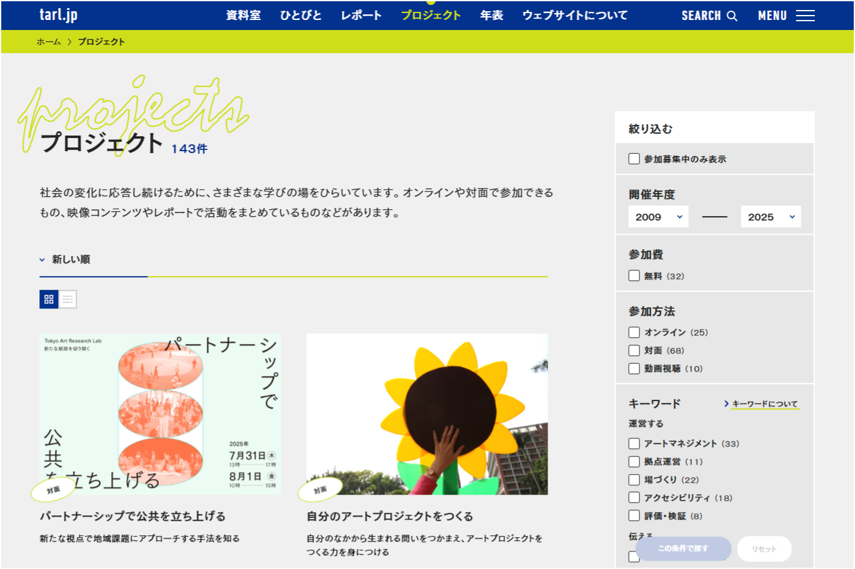Open the hamburger MENU icon

805,16
